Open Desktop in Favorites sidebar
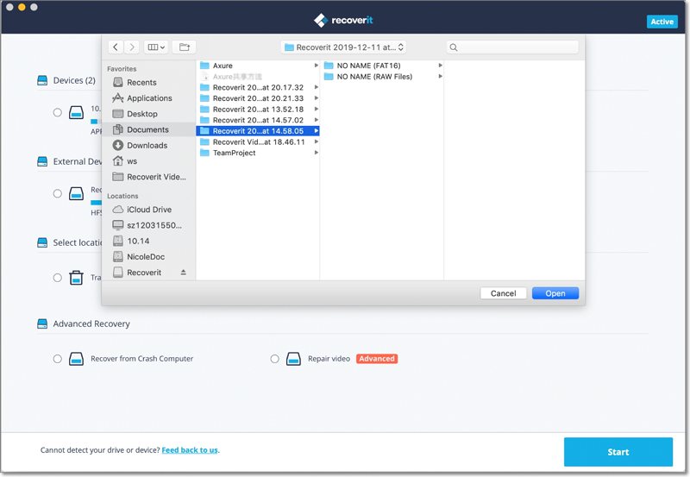690x477 pixels. [141, 114]
